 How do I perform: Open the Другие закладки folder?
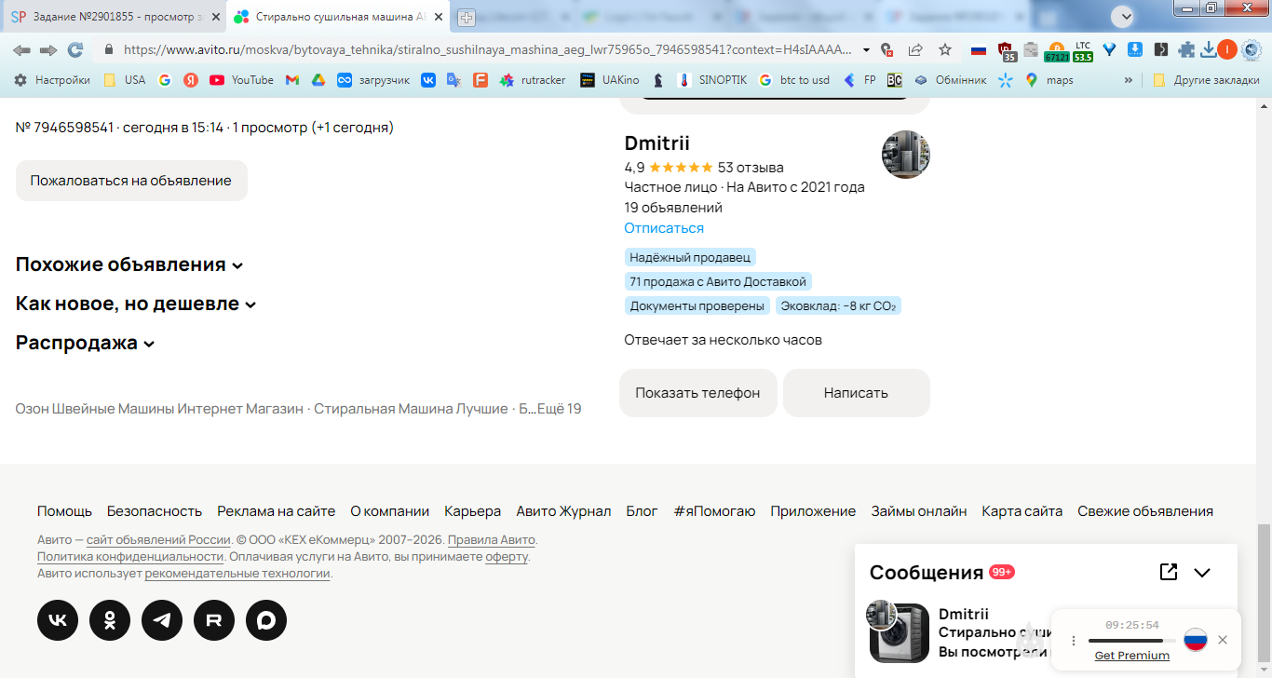tap(1206, 80)
